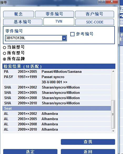Image resolution: width=123 pixels, height=154 pixels.
Task: Enable the 参考编号 checkbox
Action: [x=72, y=34]
